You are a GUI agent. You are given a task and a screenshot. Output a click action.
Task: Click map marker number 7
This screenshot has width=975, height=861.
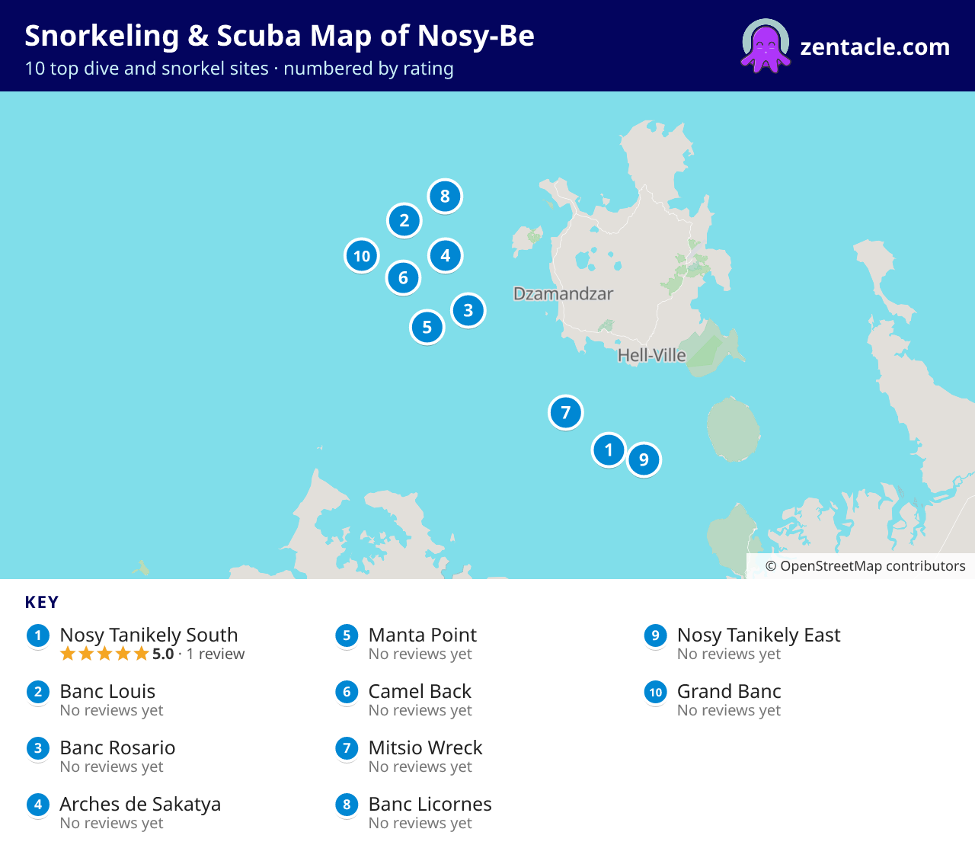pos(566,412)
